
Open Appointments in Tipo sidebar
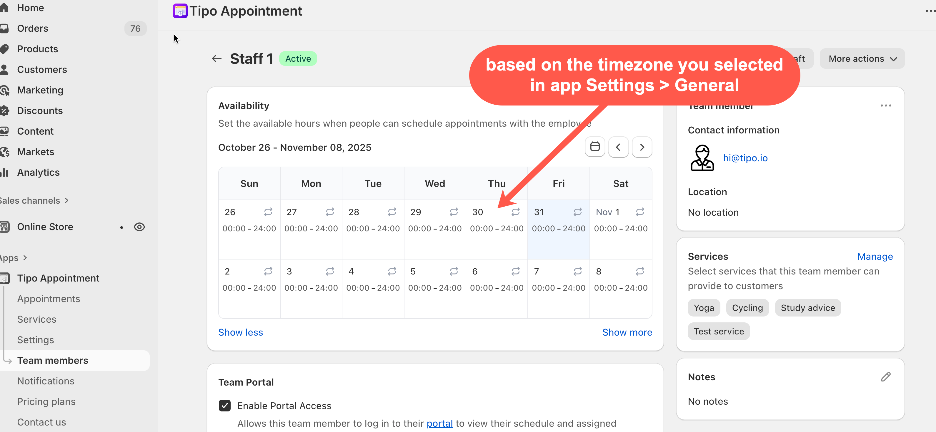(x=48, y=299)
